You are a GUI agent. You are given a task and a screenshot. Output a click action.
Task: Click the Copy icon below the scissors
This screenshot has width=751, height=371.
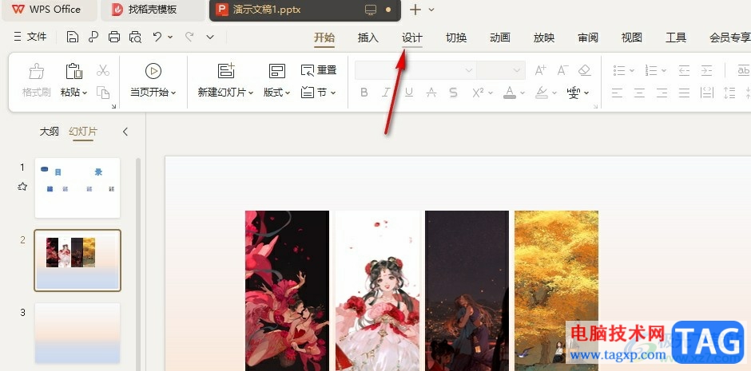coord(103,92)
